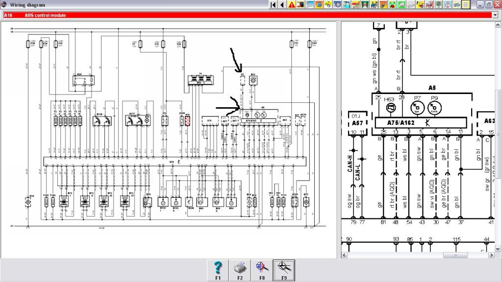The height and width of the screenshot is (282, 502).
Task: Click the zoomed pane scroll left arrow
Action: (345, 255)
